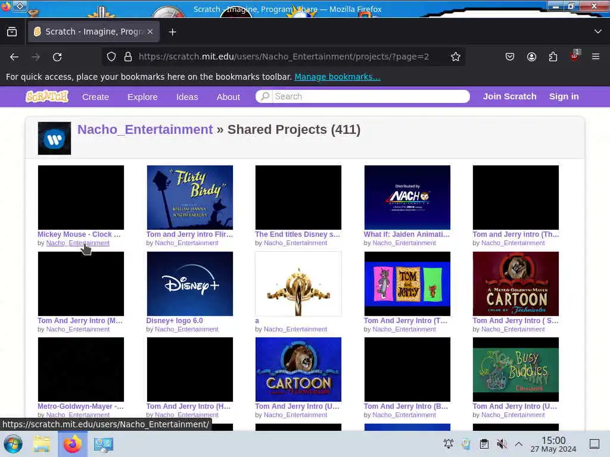Click the uBlock Origin extension icon
610x457 pixels.
[575, 56]
